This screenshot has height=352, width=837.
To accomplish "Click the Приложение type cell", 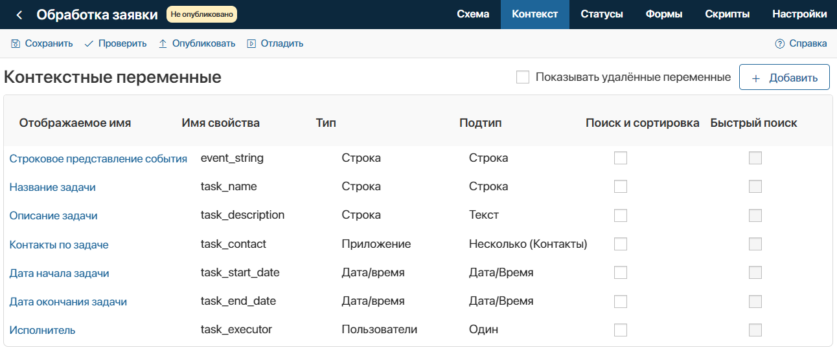I will [376, 244].
